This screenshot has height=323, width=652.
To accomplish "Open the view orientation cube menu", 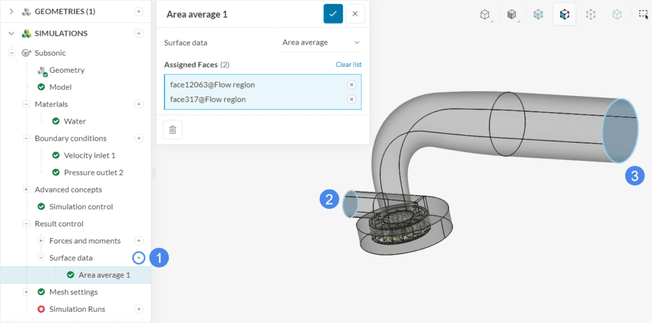I will [485, 14].
